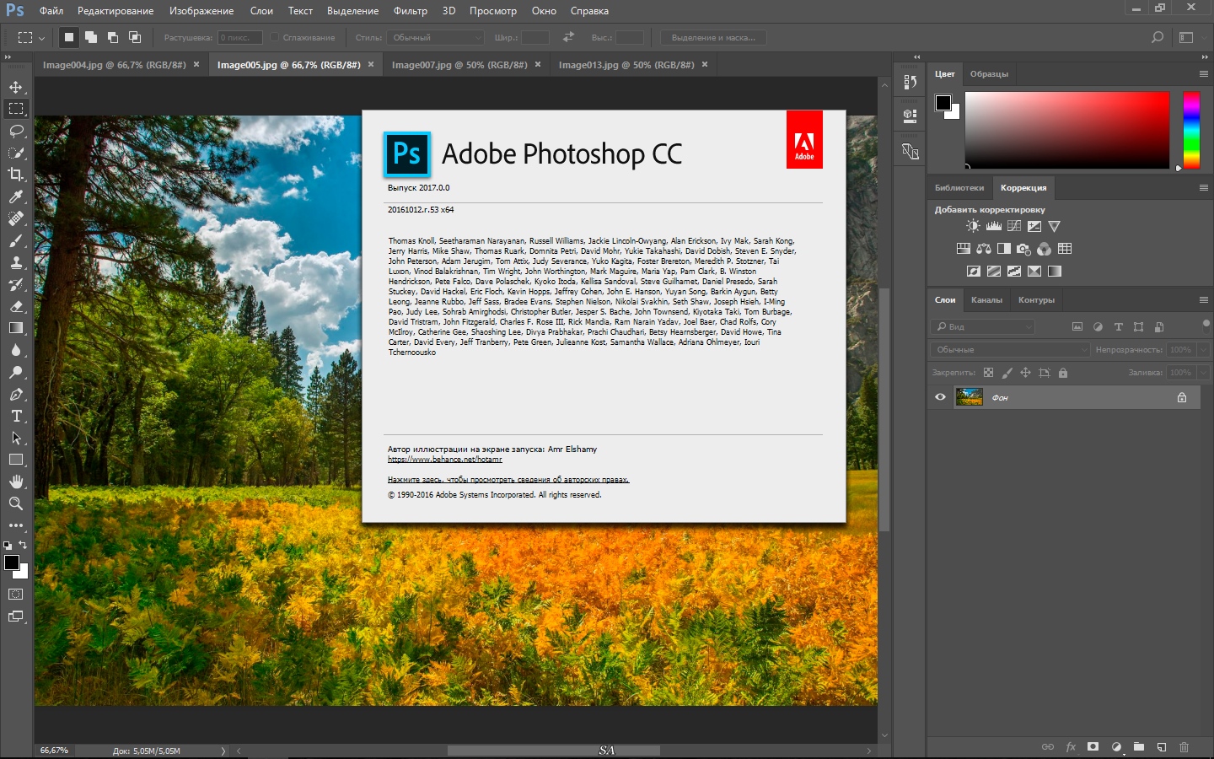The width and height of the screenshot is (1214, 759).
Task: Toggle Quick Mask mode
Action: tap(16, 595)
